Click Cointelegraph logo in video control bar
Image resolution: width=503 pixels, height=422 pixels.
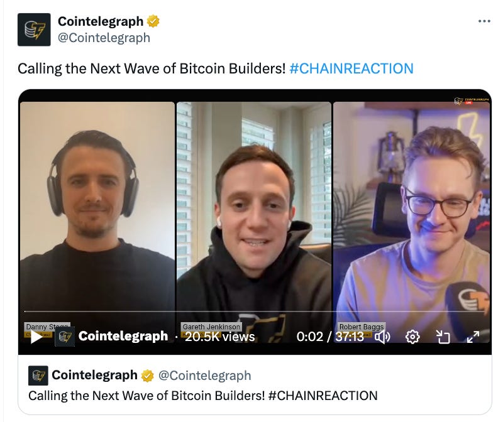[65, 337]
